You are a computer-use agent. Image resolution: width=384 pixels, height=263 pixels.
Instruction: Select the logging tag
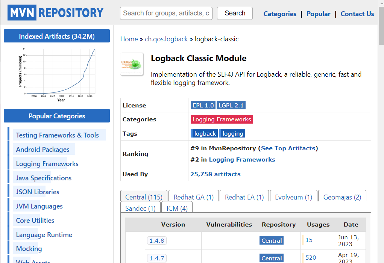coord(232,134)
